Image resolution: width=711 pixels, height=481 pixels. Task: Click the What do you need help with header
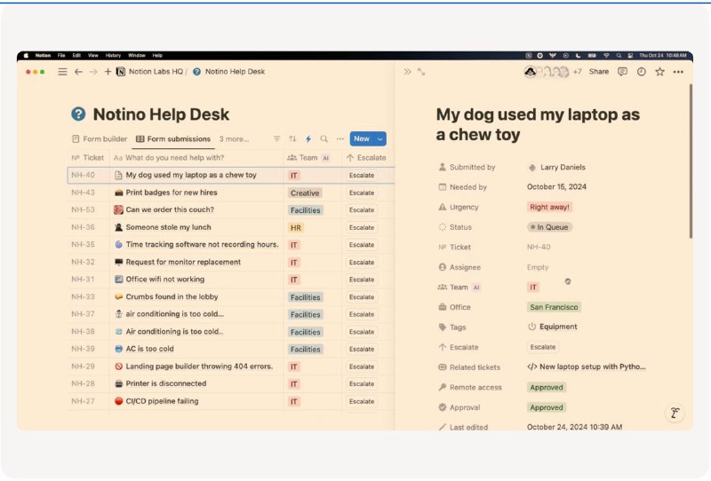point(169,158)
